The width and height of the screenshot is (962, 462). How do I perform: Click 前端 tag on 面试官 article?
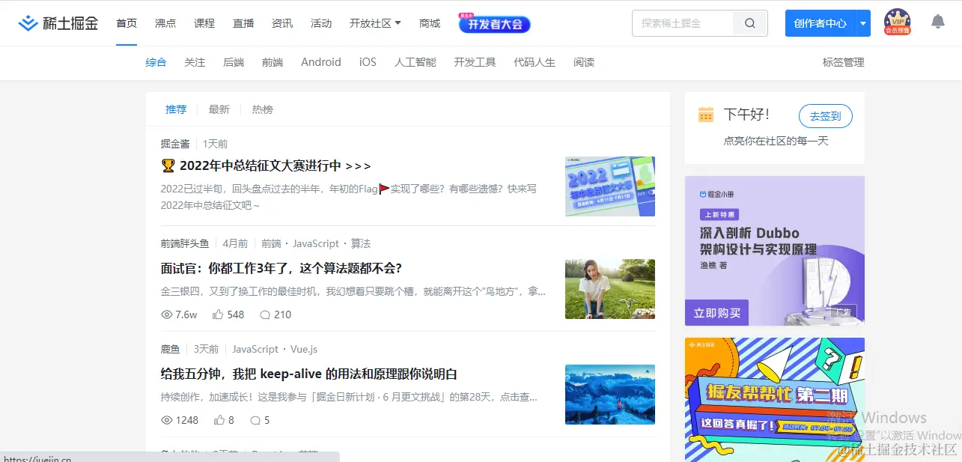[271, 243]
